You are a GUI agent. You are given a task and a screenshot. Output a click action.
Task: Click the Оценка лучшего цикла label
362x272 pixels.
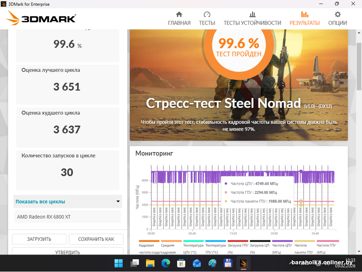(51, 70)
